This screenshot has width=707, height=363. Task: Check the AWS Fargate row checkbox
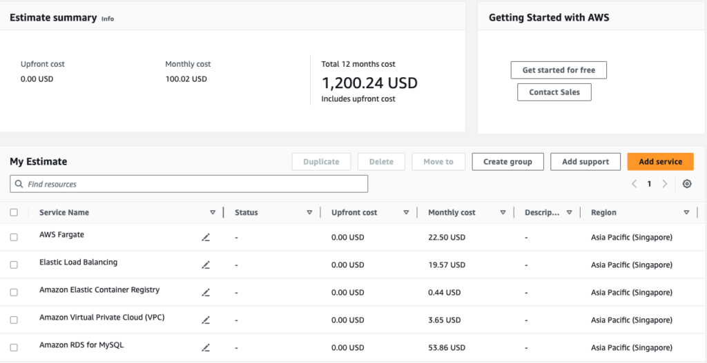pos(14,237)
